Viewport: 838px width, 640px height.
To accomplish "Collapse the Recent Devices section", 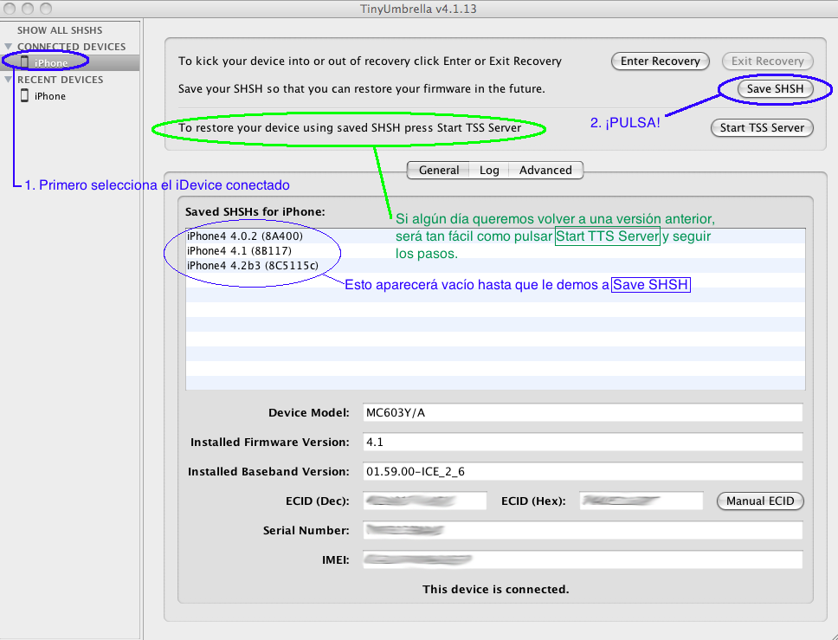I will pos(8,79).
